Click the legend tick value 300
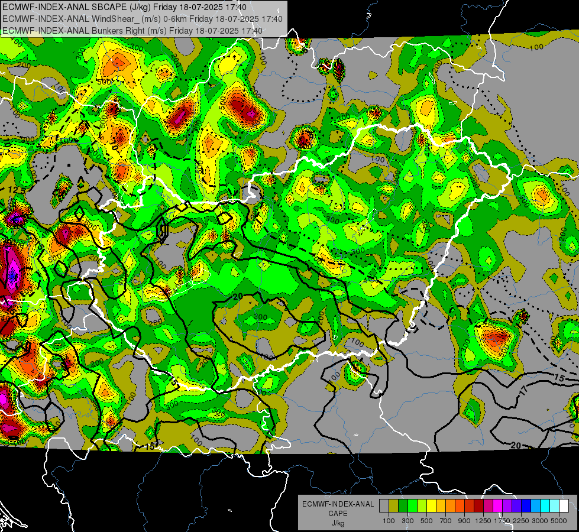Viewport: 579px width, 532px height. pyautogui.click(x=407, y=521)
